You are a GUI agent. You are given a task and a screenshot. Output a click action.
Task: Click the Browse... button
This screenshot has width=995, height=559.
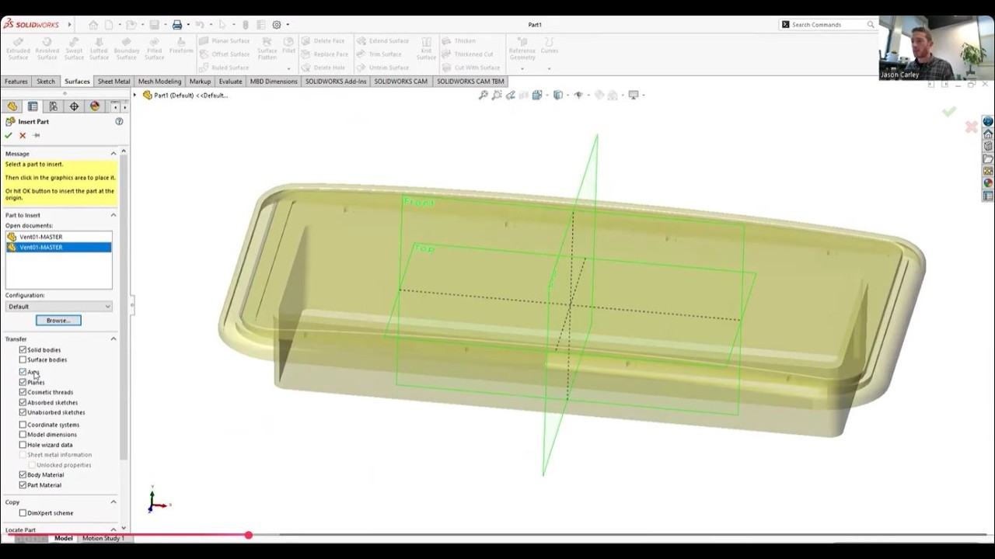(x=58, y=321)
